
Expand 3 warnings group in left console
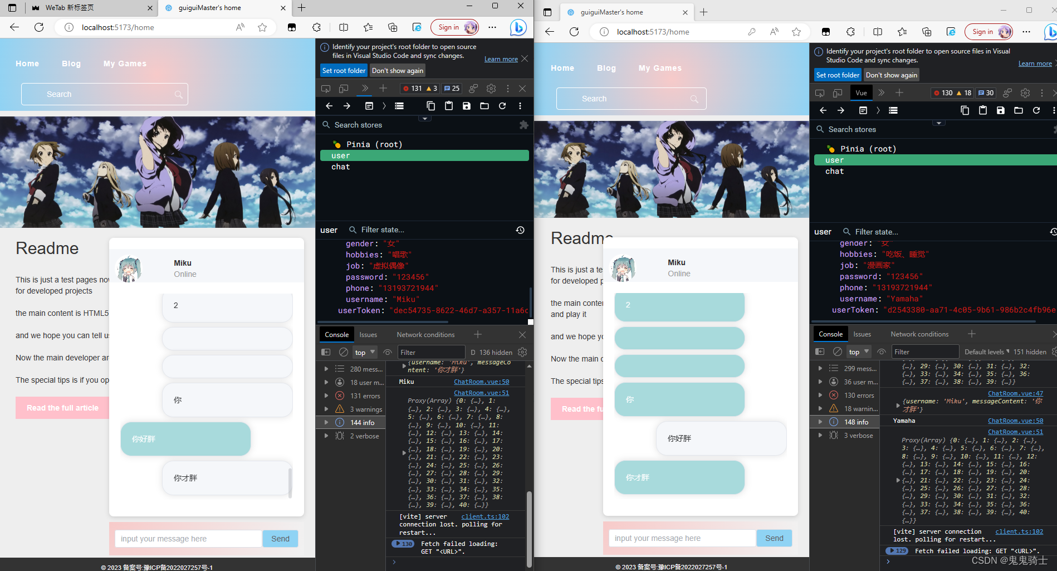326,409
